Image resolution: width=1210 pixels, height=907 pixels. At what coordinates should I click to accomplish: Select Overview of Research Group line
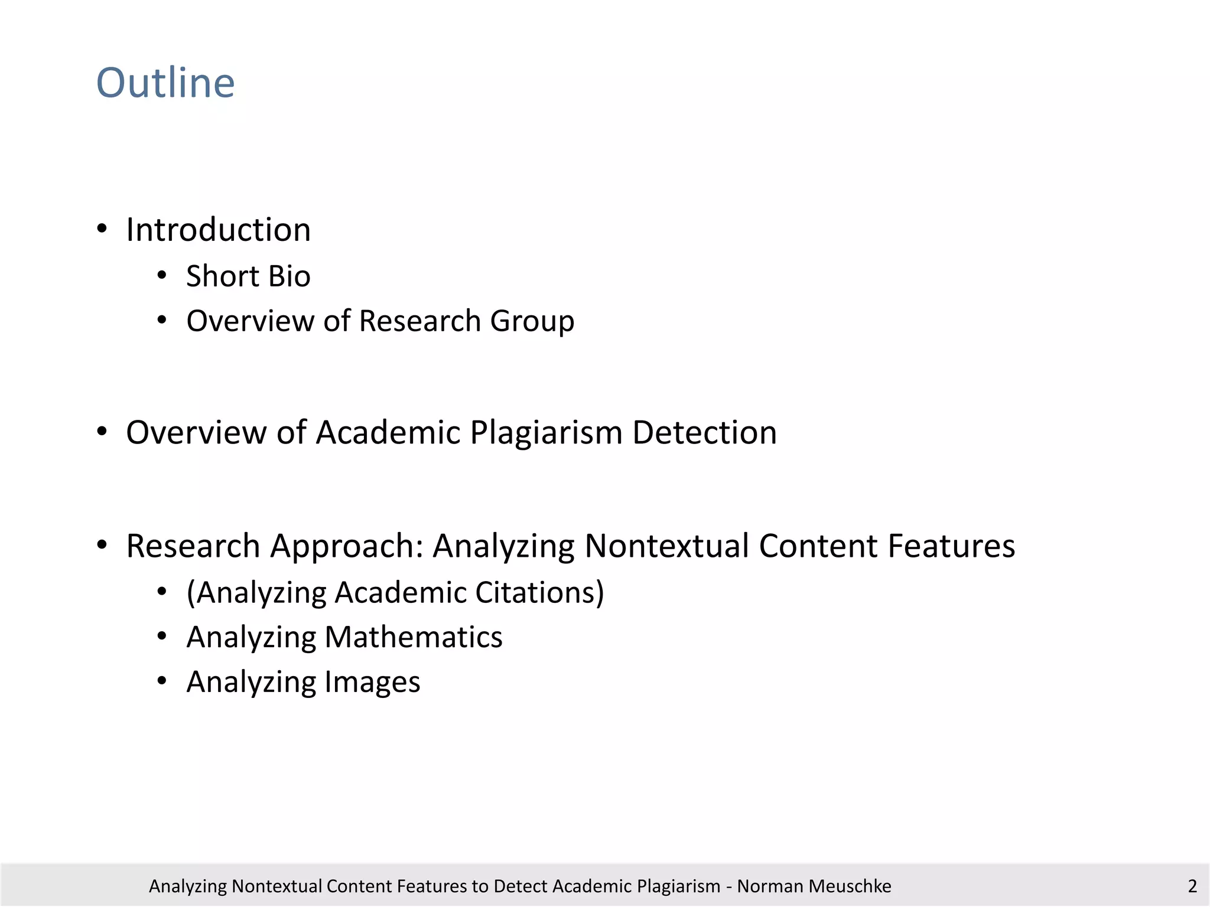[x=380, y=321]
